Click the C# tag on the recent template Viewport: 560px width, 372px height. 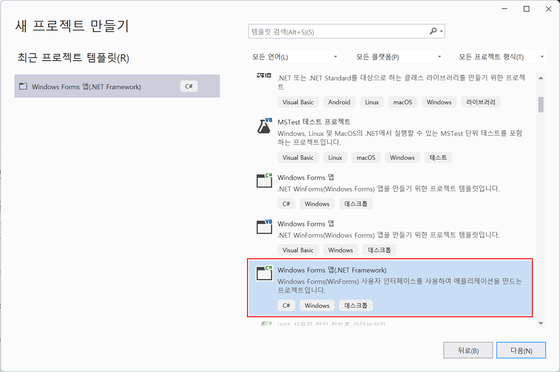189,86
